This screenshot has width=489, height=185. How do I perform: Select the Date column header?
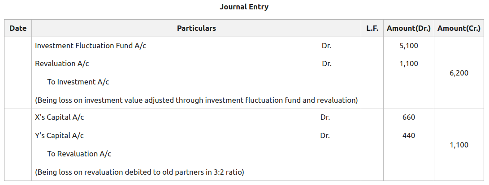pos(18,28)
